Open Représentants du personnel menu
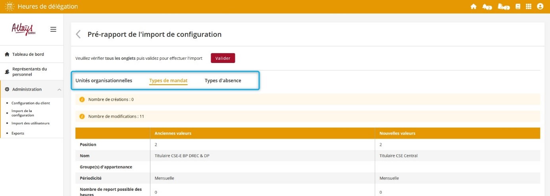The width and height of the screenshot is (550, 196). click(x=29, y=72)
